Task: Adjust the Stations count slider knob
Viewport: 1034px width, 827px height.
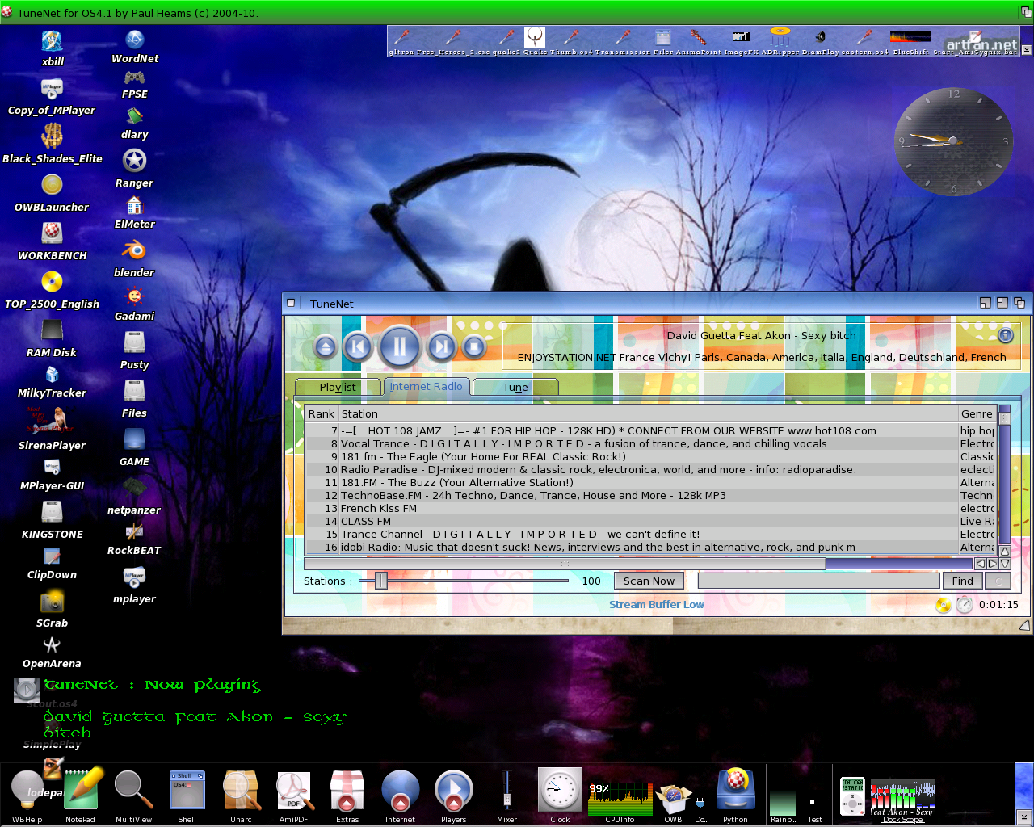Action: (x=380, y=581)
